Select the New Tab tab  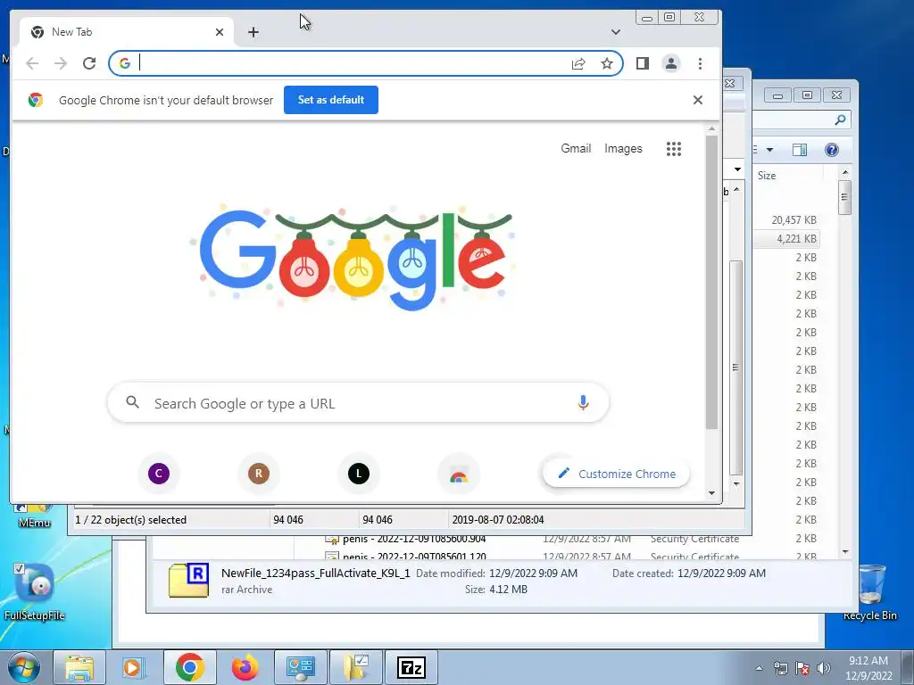pyautogui.click(x=127, y=32)
